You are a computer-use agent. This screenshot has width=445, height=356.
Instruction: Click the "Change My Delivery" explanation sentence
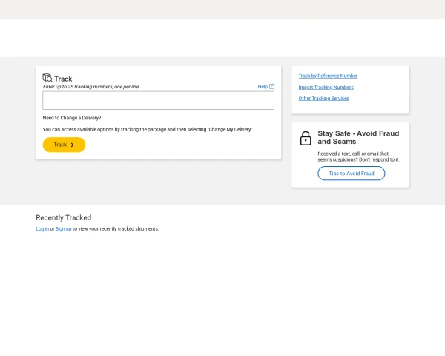coord(148,129)
